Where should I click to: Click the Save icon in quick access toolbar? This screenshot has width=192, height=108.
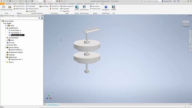pos(10,1)
